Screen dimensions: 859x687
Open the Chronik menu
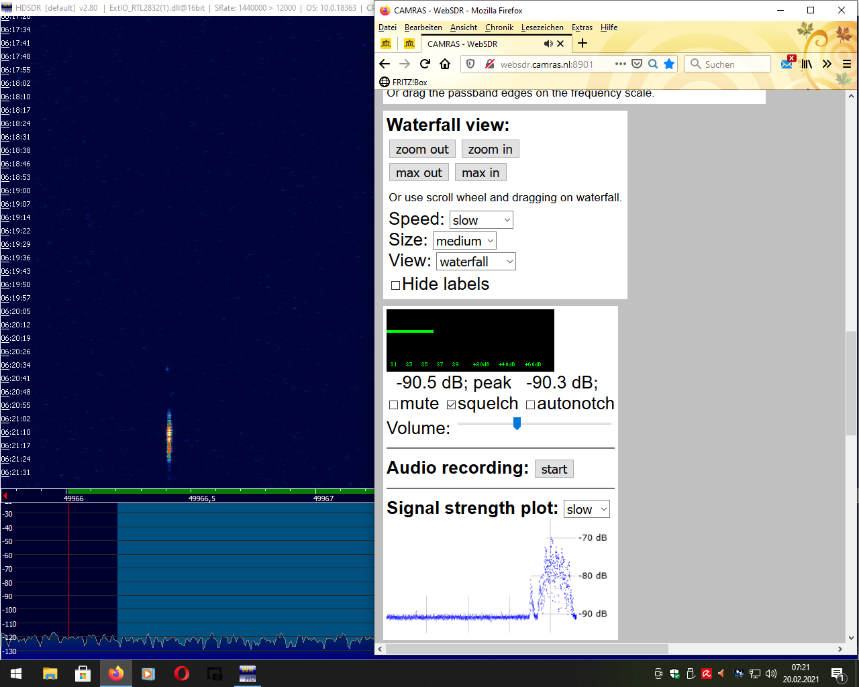[499, 28]
